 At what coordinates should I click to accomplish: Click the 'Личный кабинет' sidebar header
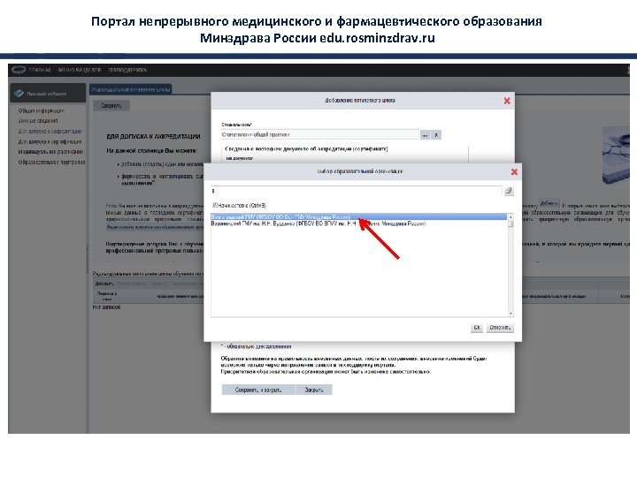[x=48, y=94]
